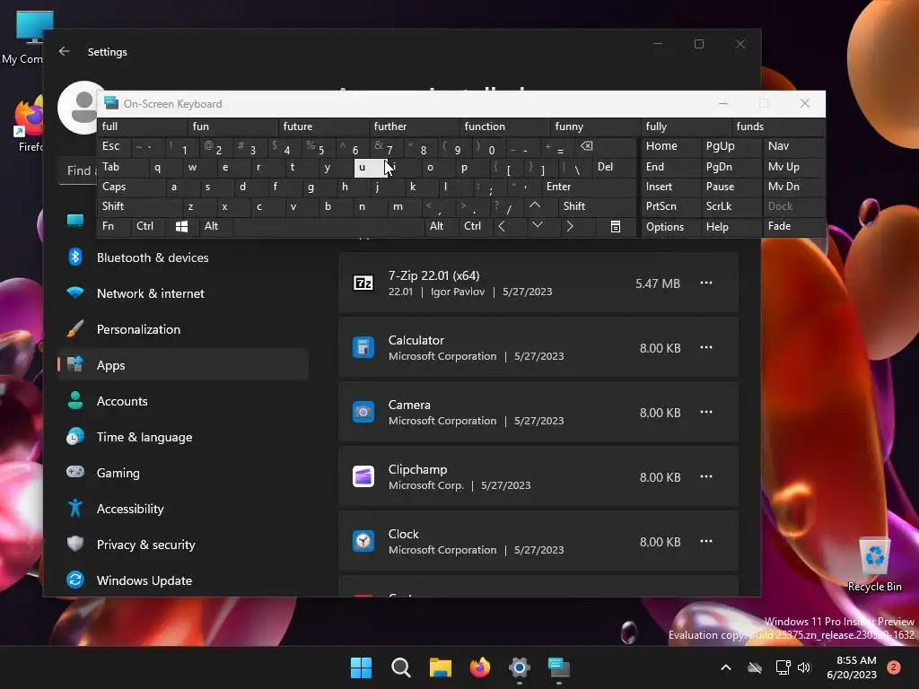Screen dimensions: 919x689
Task: Go back using the Settings back arrow
Action: 65,51
